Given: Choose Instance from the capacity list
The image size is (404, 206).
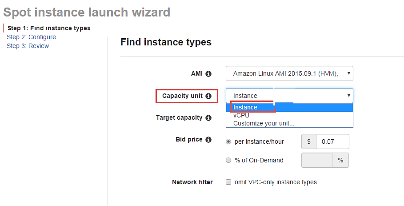Looking at the screenshot, I should [x=245, y=107].
